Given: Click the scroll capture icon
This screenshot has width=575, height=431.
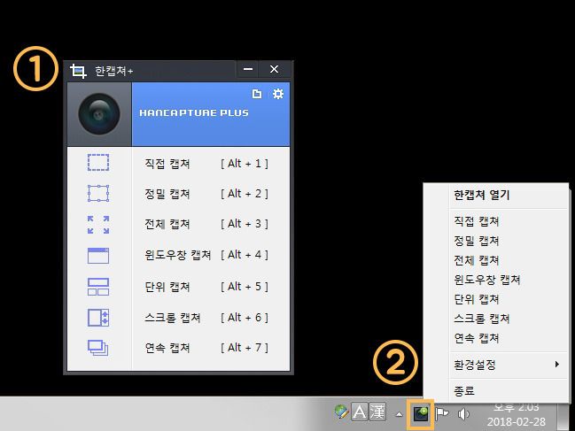Looking at the screenshot, I should tap(98, 318).
